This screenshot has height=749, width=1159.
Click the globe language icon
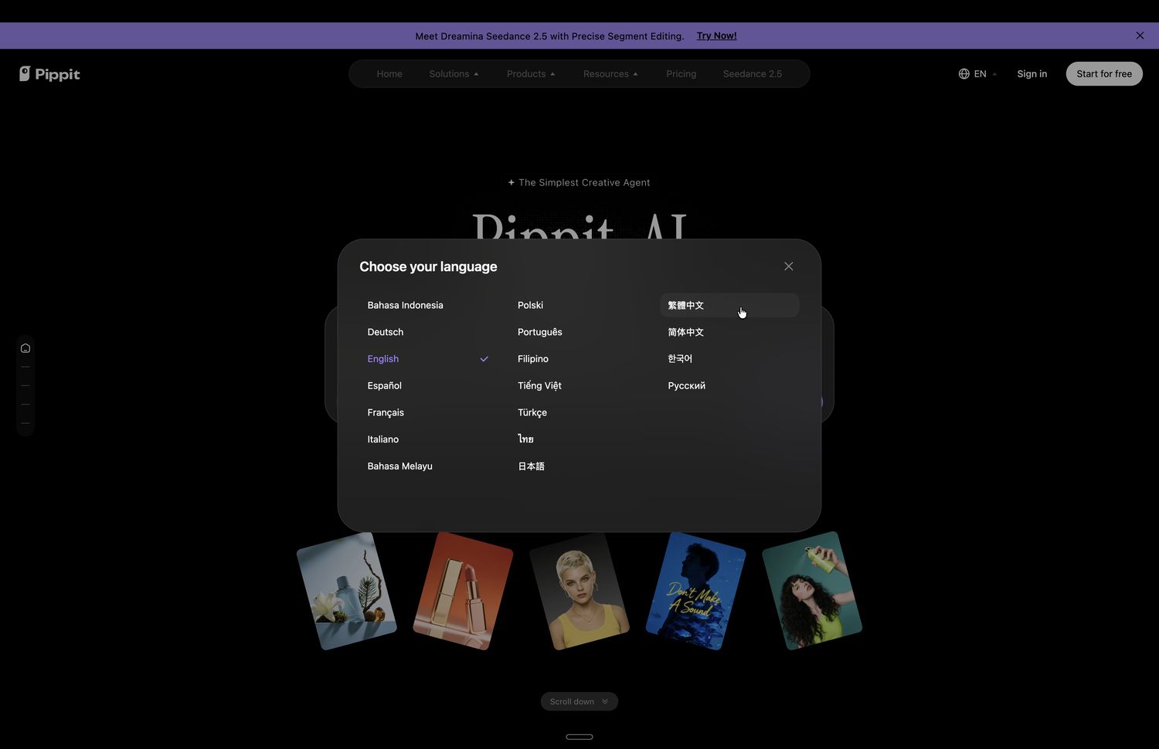964,74
